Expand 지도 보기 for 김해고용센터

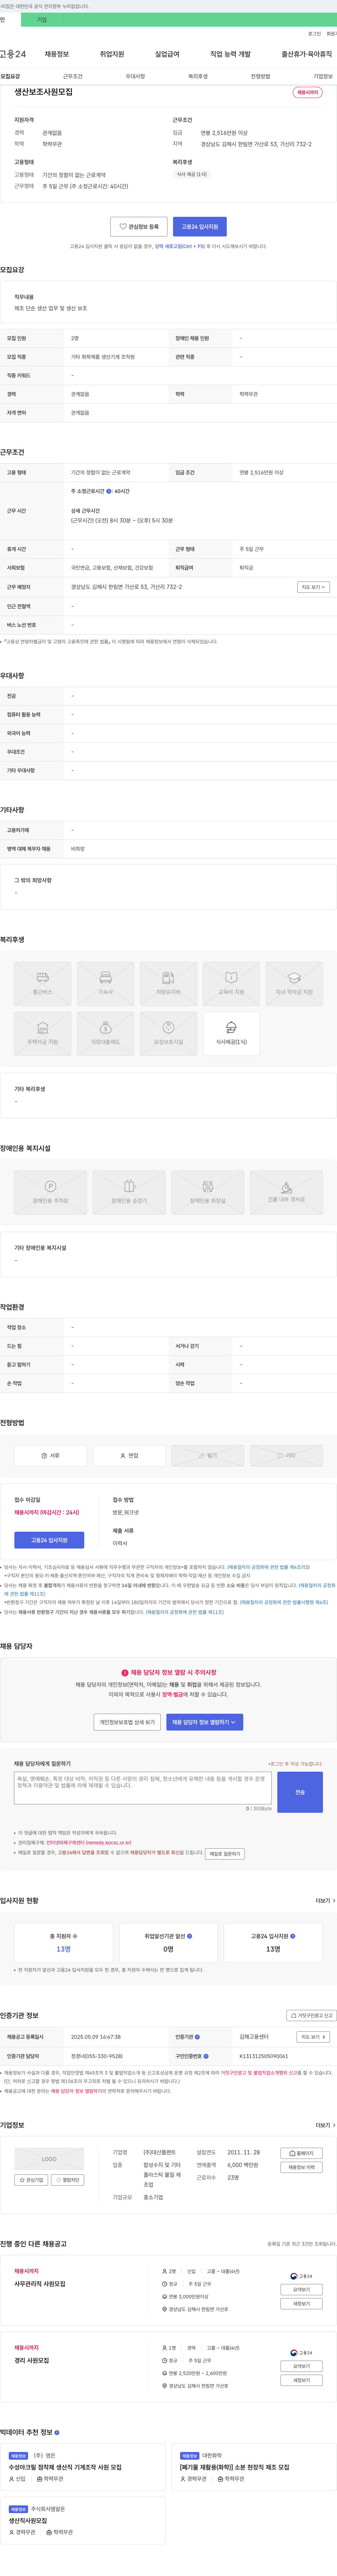(x=313, y=2037)
